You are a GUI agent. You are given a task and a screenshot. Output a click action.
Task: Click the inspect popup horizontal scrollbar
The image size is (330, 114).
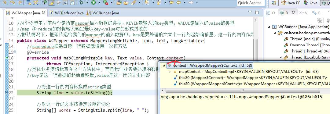click(x=243, y=90)
